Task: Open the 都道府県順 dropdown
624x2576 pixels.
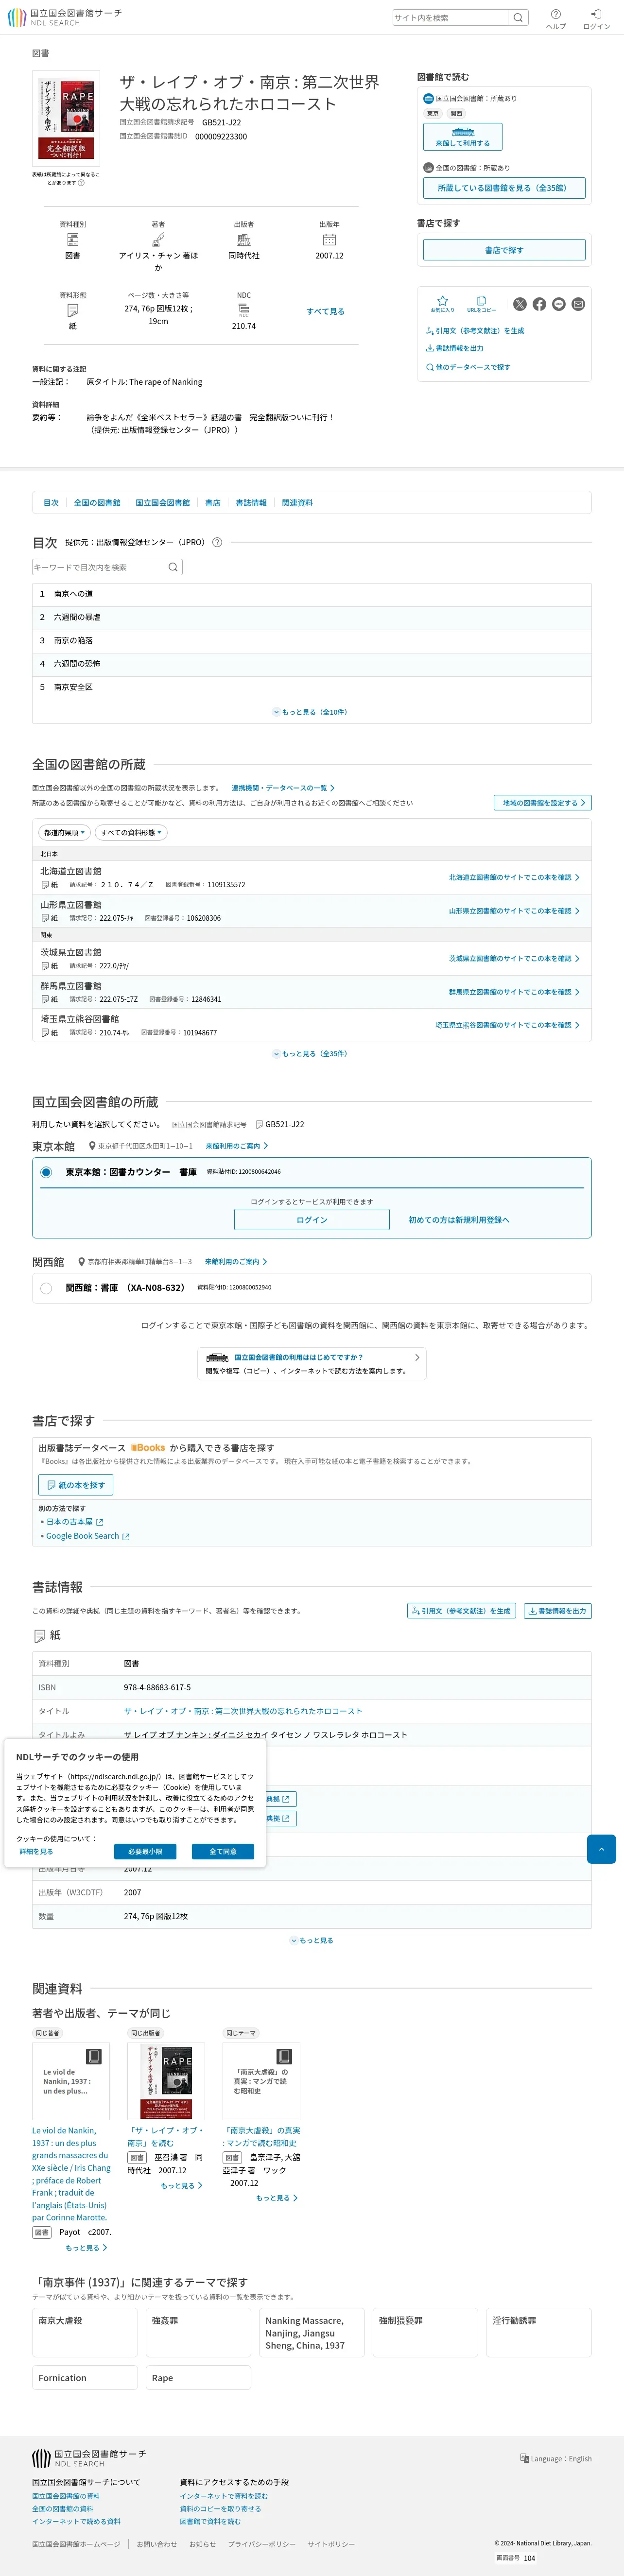Action: pos(64,832)
